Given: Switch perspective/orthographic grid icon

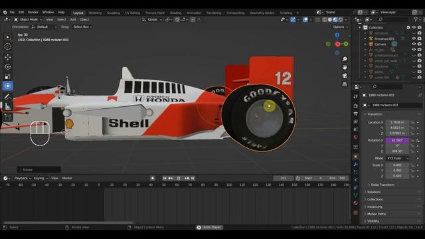Looking at the screenshot, I should (x=345, y=84).
